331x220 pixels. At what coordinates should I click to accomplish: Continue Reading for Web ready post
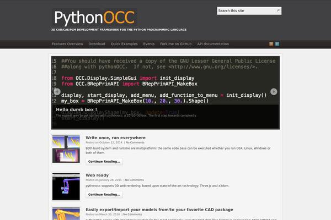[104, 195]
